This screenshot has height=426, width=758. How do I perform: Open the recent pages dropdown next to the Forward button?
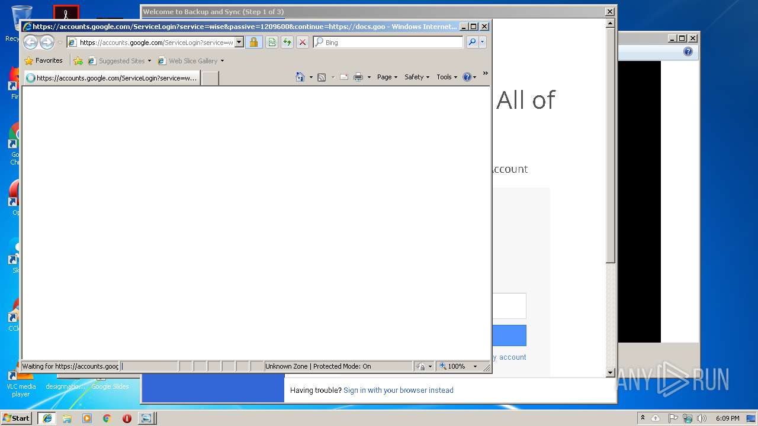tap(60, 43)
